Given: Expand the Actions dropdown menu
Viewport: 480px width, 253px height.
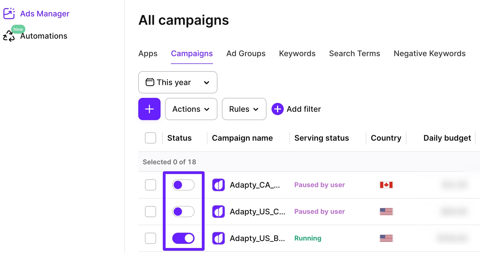Looking at the screenshot, I should click(191, 109).
